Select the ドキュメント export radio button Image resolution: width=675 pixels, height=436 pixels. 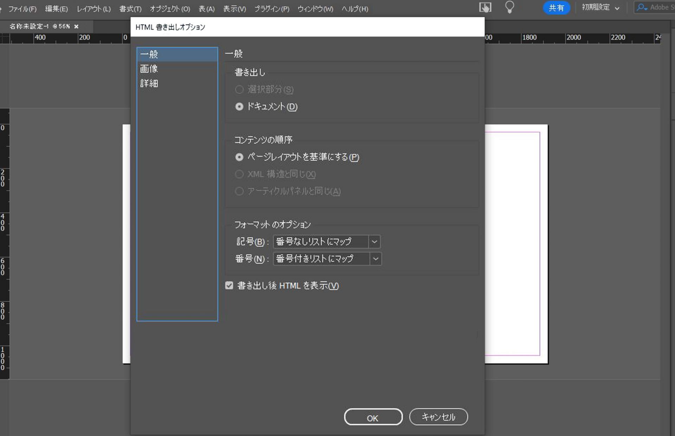tap(239, 107)
